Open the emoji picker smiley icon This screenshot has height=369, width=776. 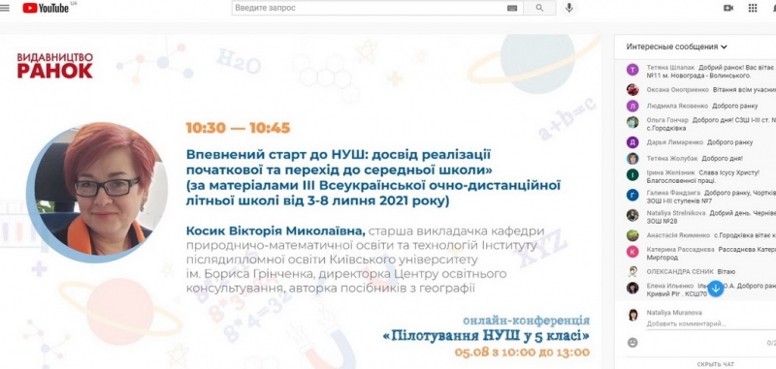click(632, 342)
